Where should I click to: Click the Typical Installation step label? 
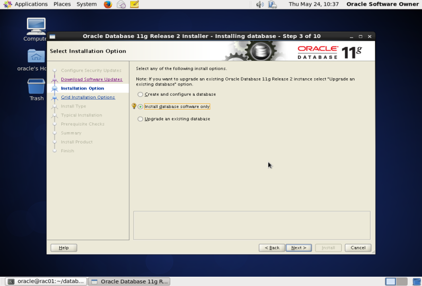[x=81, y=115]
